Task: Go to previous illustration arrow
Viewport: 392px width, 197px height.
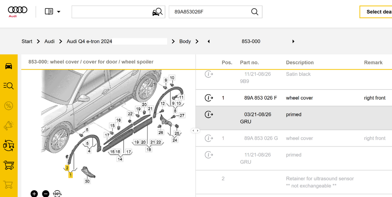Action: click(209, 41)
